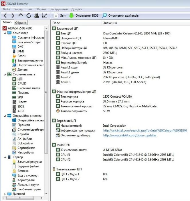Click Оновлення BIOS update button
190x201 pixels.
pyautogui.click(x=84, y=16)
